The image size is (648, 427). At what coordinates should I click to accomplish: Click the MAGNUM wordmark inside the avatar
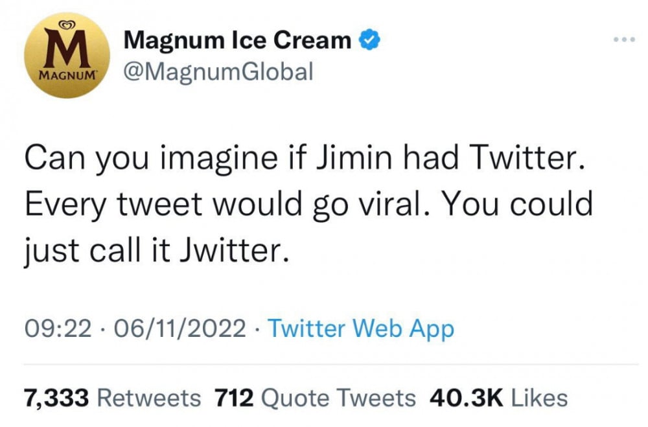tap(64, 73)
